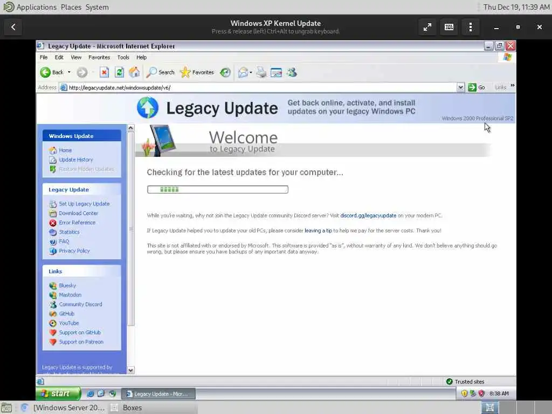Click the Edit page toolbar icon
The height and width of the screenshot is (414, 552).
[277, 73]
